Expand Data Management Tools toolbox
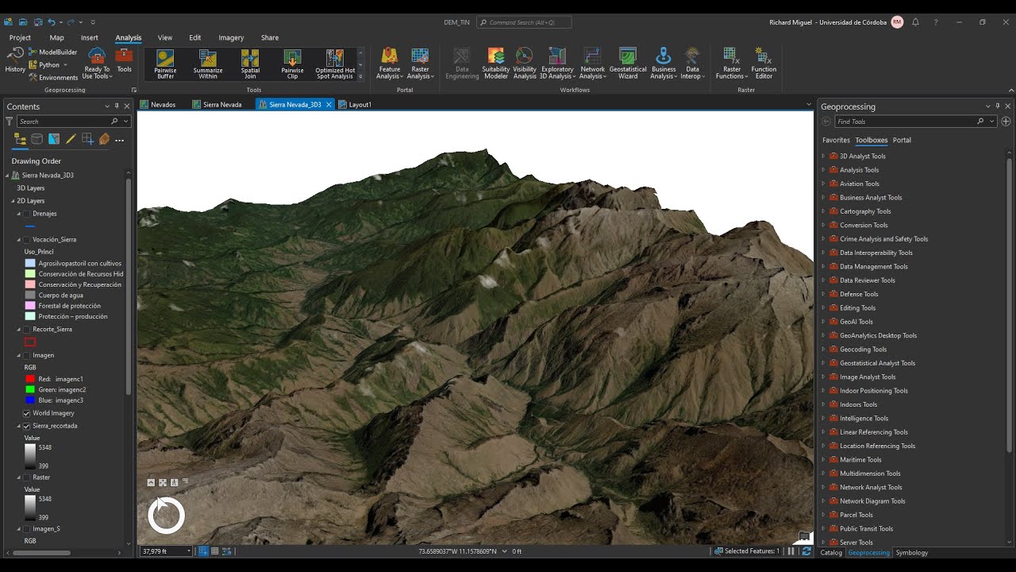 pyautogui.click(x=823, y=266)
